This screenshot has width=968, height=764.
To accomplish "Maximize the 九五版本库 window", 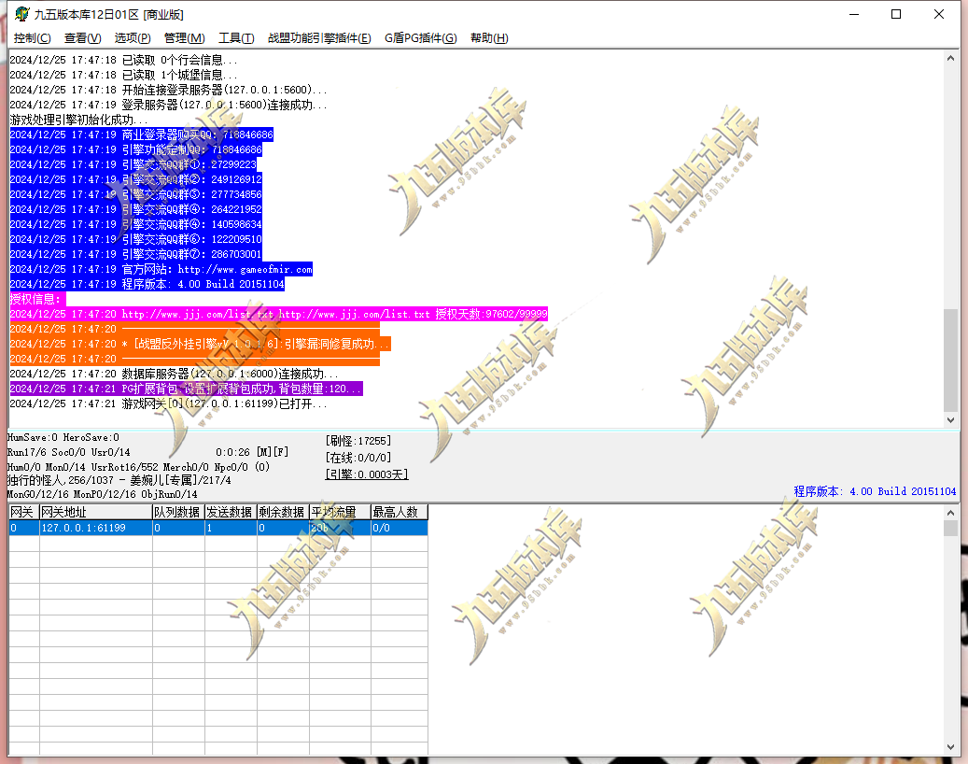I will 896,14.
